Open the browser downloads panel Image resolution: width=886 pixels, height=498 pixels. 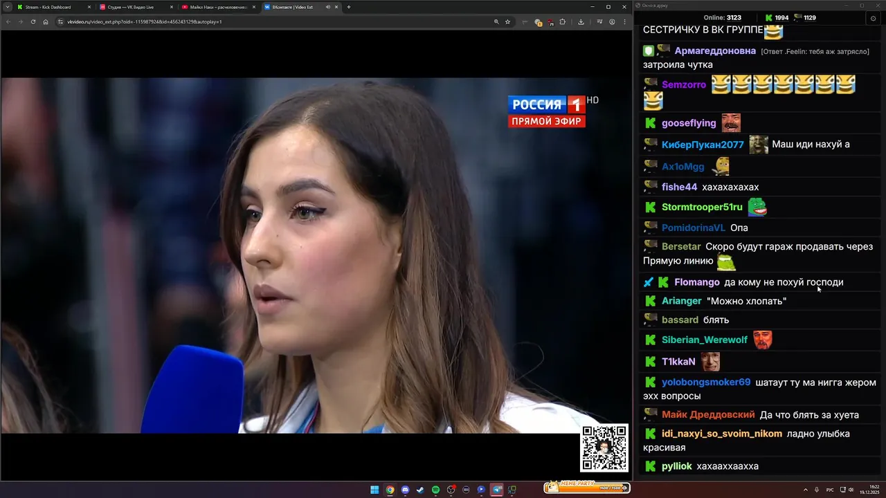[x=581, y=21]
